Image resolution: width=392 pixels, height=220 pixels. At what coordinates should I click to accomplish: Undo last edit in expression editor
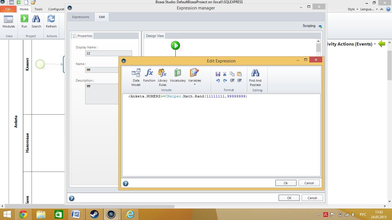click(x=218, y=80)
